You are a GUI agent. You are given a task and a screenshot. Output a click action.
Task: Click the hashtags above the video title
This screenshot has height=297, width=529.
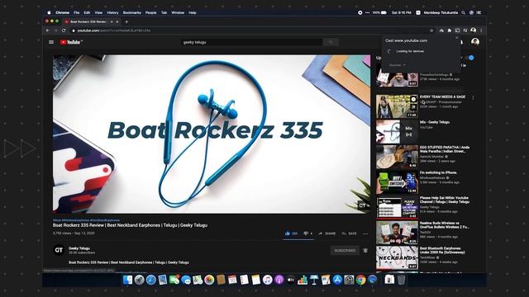(x=86, y=220)
